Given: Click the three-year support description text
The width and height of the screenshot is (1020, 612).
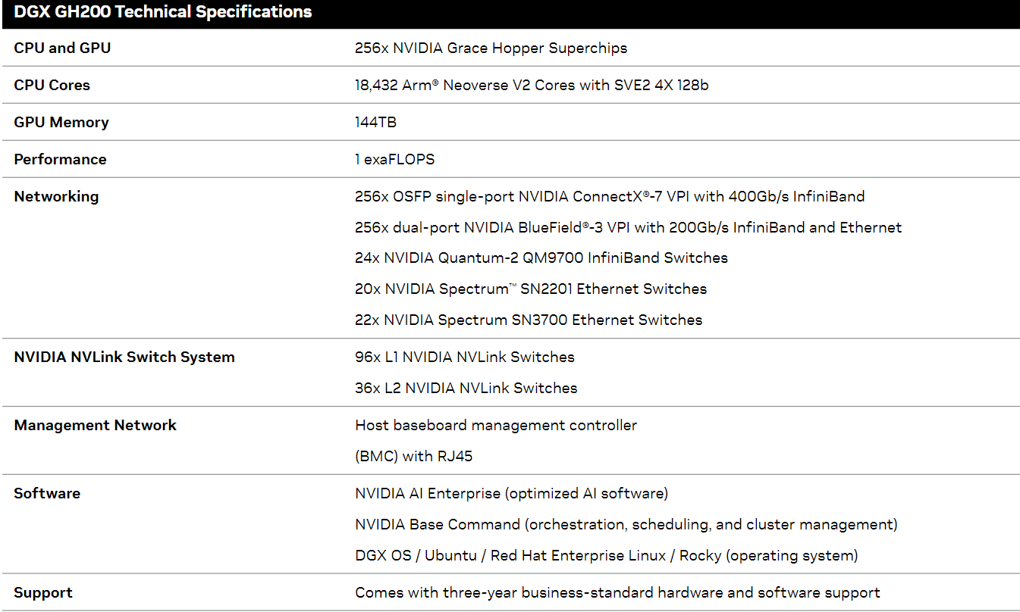Looking at the screenshot, I should (617, 592).
